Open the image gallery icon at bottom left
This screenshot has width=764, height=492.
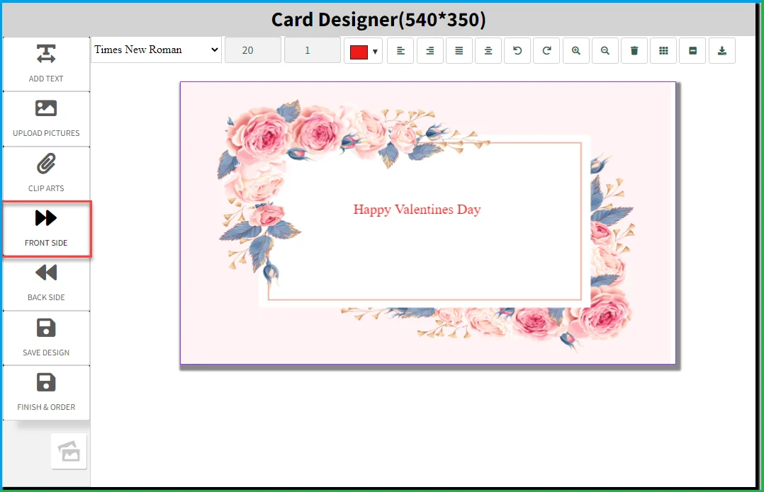69,451
